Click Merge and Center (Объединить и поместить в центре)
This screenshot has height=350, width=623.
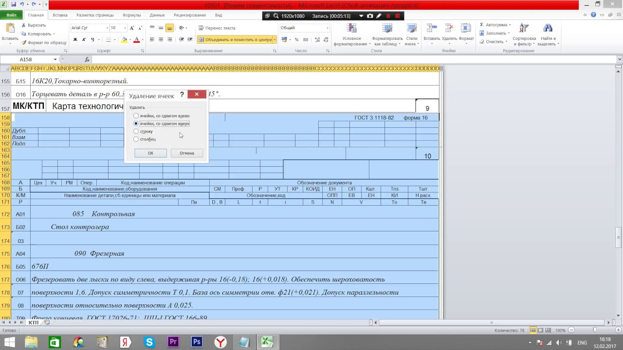(235, 40)
